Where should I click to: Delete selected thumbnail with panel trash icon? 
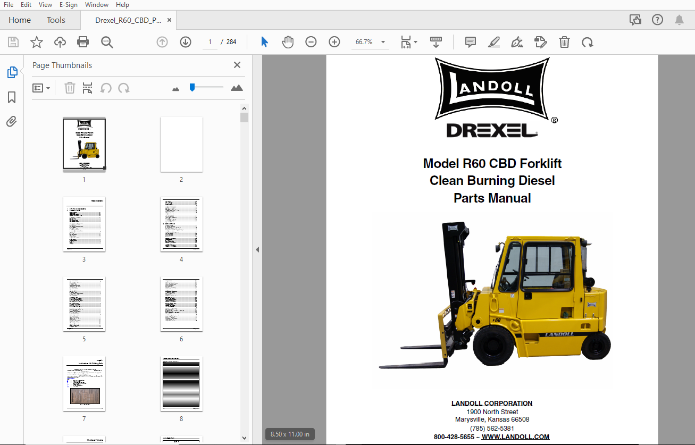point(70,88)
